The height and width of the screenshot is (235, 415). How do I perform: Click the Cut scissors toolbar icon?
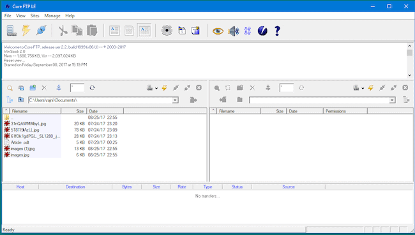click(63, 31)
